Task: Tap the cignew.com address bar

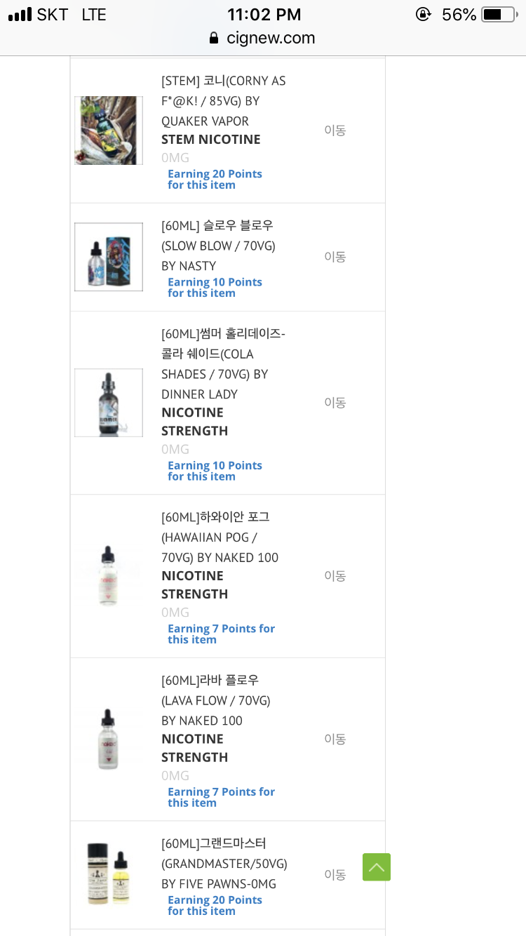Action: tap(270, 38)
